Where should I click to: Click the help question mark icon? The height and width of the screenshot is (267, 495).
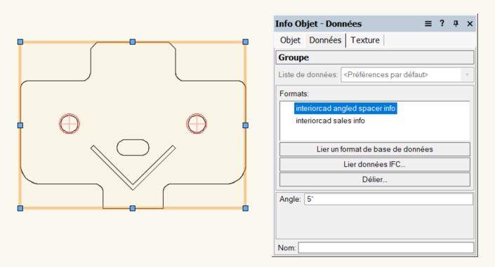pos(442,23)
